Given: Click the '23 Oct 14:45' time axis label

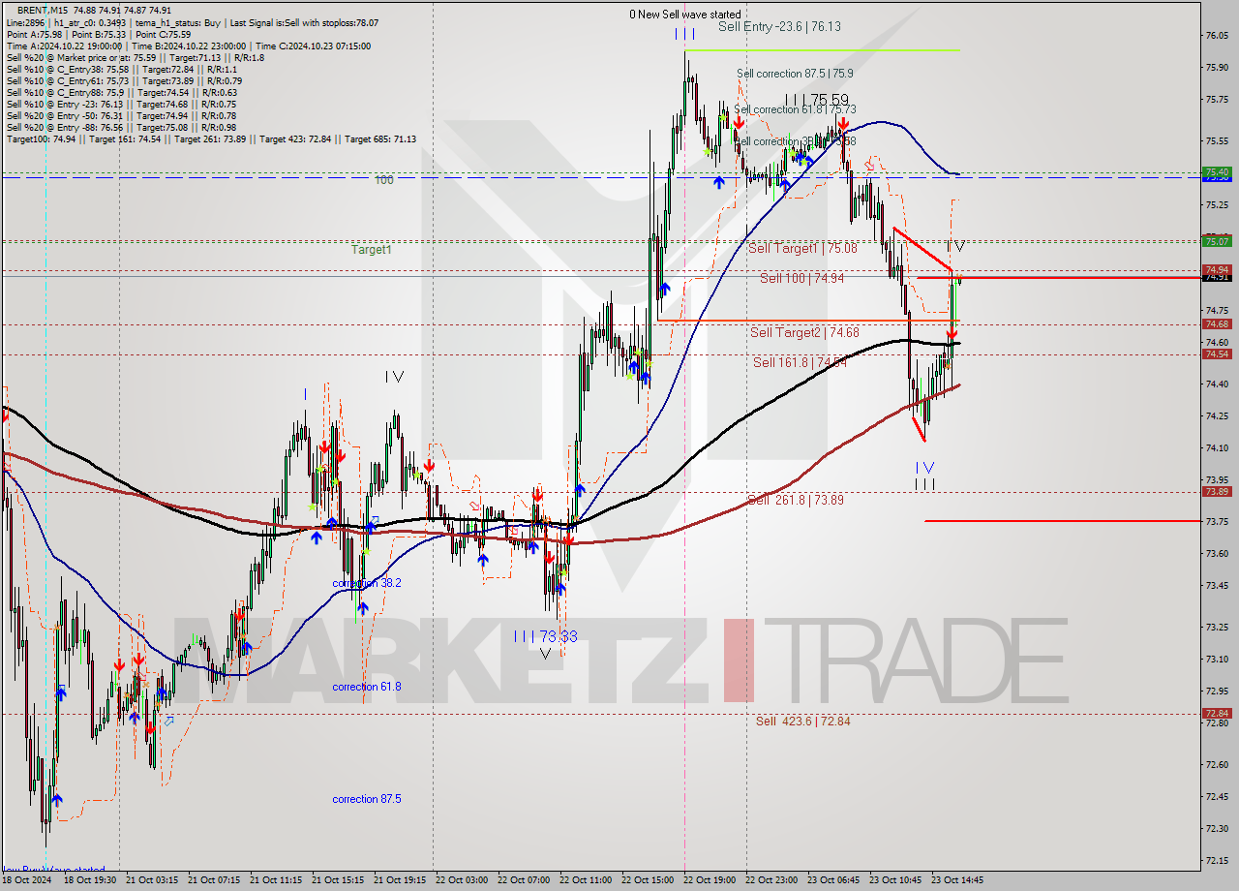Looking at the screenshot, I should pyautogui.click(x=957, y=880).
